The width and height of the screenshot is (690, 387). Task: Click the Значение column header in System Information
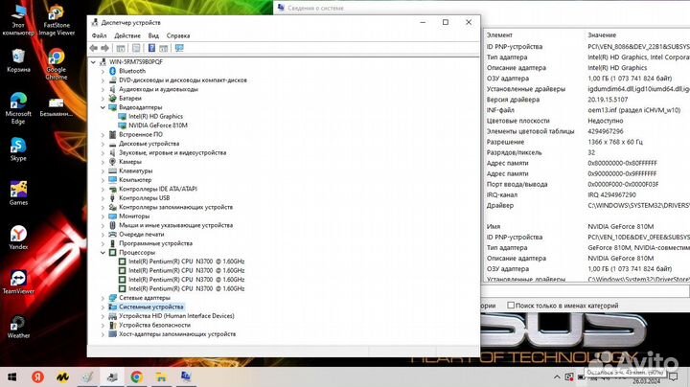tap(602, 34)
